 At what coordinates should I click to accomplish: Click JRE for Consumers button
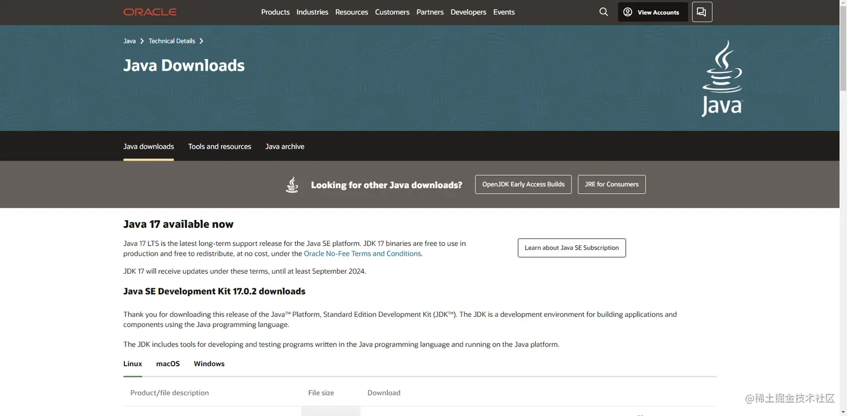point(612,184)
